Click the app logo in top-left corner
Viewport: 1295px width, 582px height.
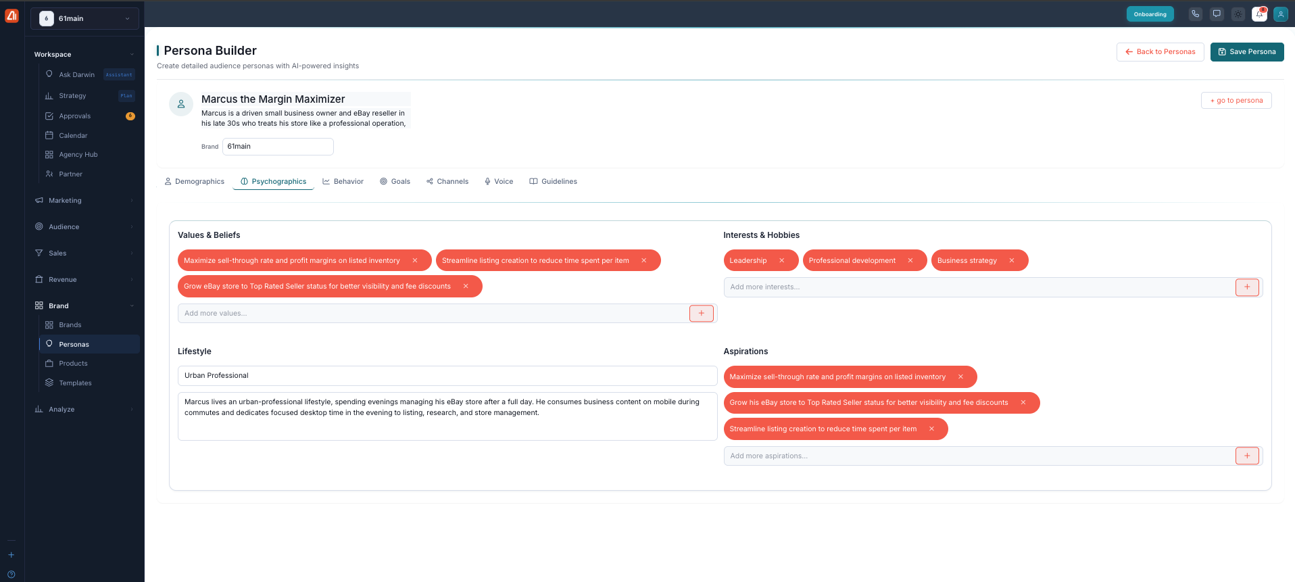[12, 15]
